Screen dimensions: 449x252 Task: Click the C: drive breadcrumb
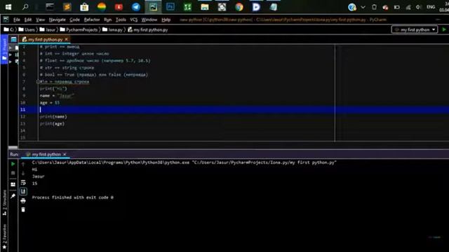pos(9,29)
